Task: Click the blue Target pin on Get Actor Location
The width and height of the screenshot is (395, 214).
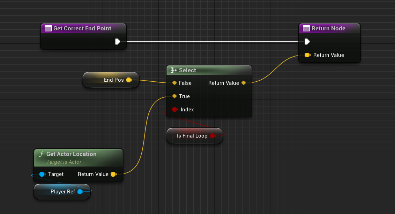Action: pyautogui.click(x=42, y=174)
